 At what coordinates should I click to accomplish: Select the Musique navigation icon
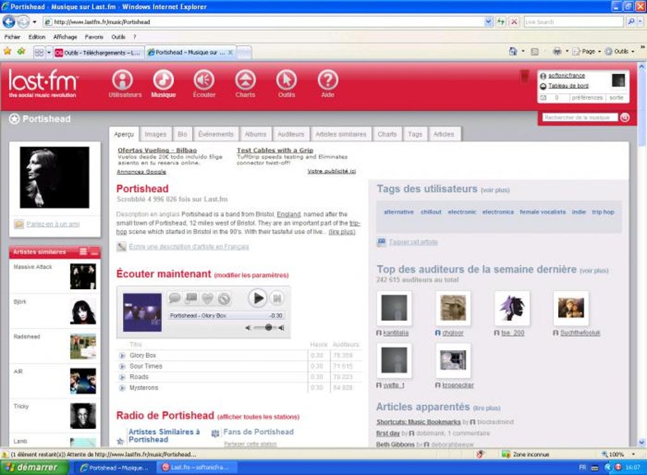(163, 81)
